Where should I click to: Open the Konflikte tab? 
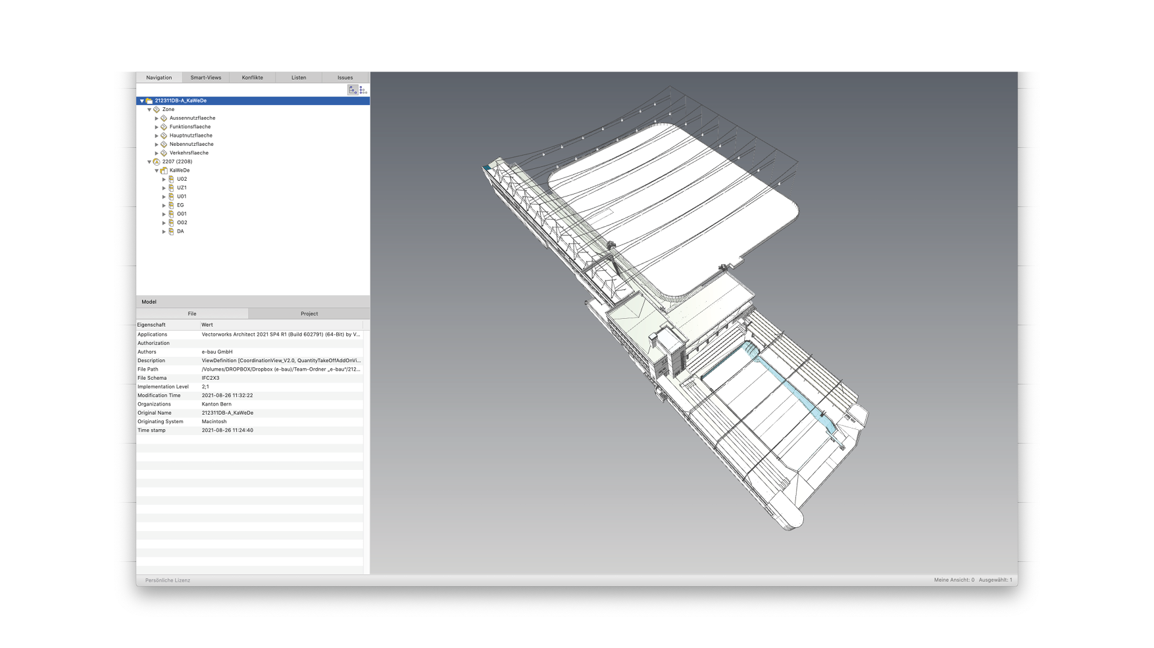(253, 78)
